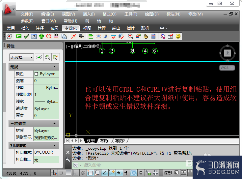Viewport: 242px width, 179px height.
Task: Click the dimension check icon
Action: pyautogui.click(x=114, y=37)
